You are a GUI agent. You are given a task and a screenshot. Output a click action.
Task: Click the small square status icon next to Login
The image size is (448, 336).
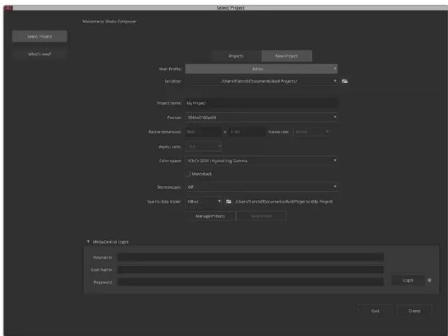(429, 280)
